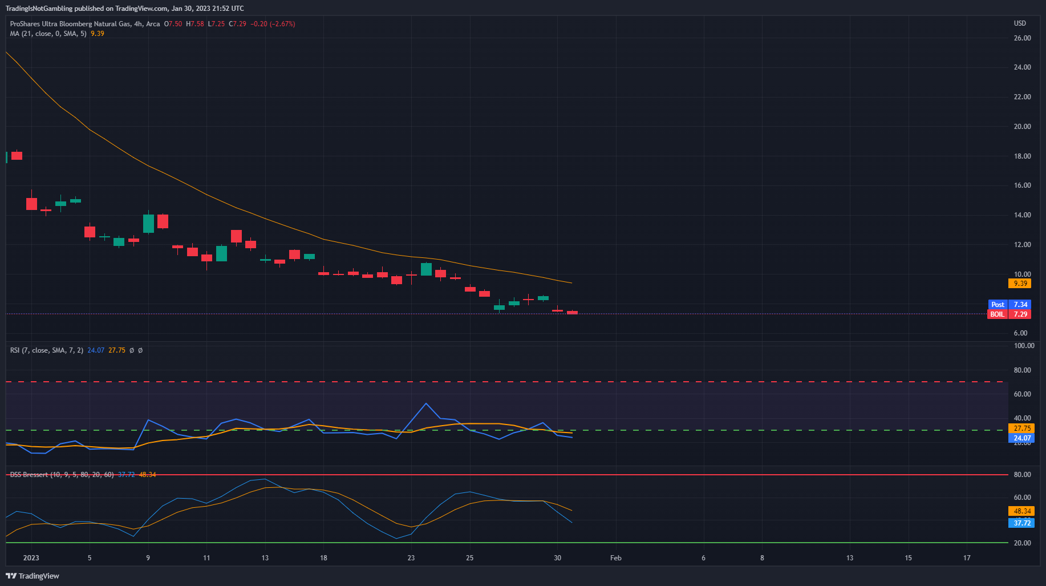The height and width of the screenshot is (586, 1046).
Task: Click the orange 27.75 RSI axis tag
Action: (1021, 429)
